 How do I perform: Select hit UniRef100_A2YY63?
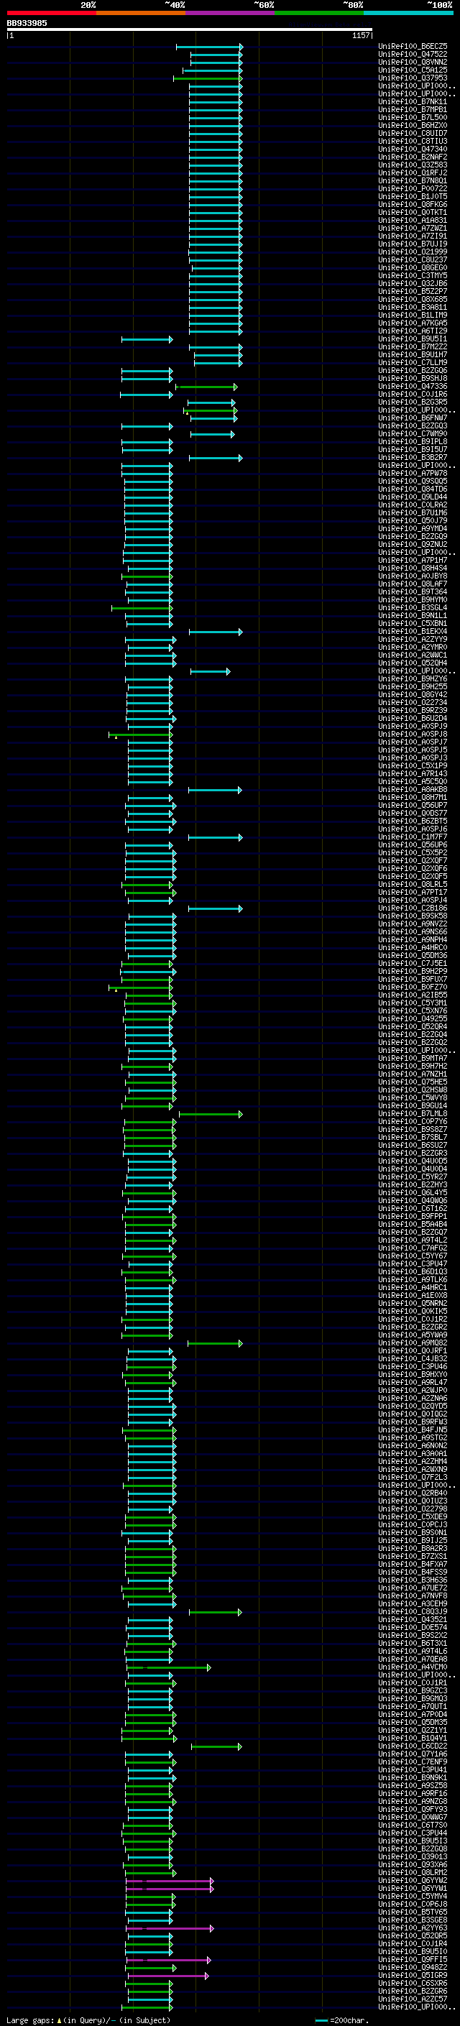coord(413,1928)
